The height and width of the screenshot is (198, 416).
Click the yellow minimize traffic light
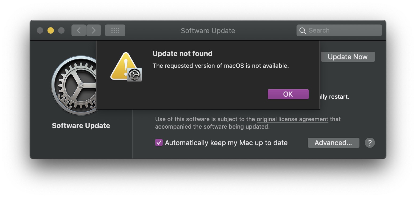[50, 30]
